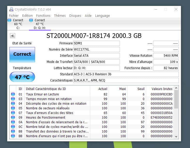The width and height of the screenshot is (190, 148).
Task: Click status orb of row ID 0A
Action: 13,122
